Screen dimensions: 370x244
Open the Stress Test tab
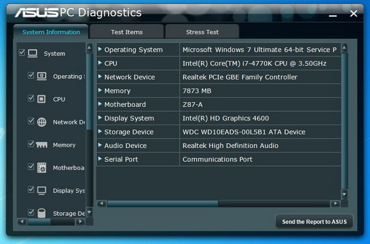coord(202,32)
